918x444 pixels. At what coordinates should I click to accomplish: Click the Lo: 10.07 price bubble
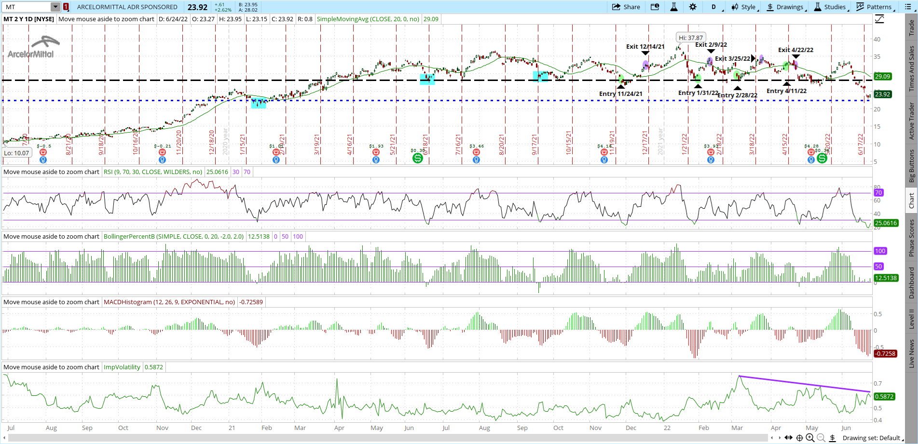pos(17,153)
